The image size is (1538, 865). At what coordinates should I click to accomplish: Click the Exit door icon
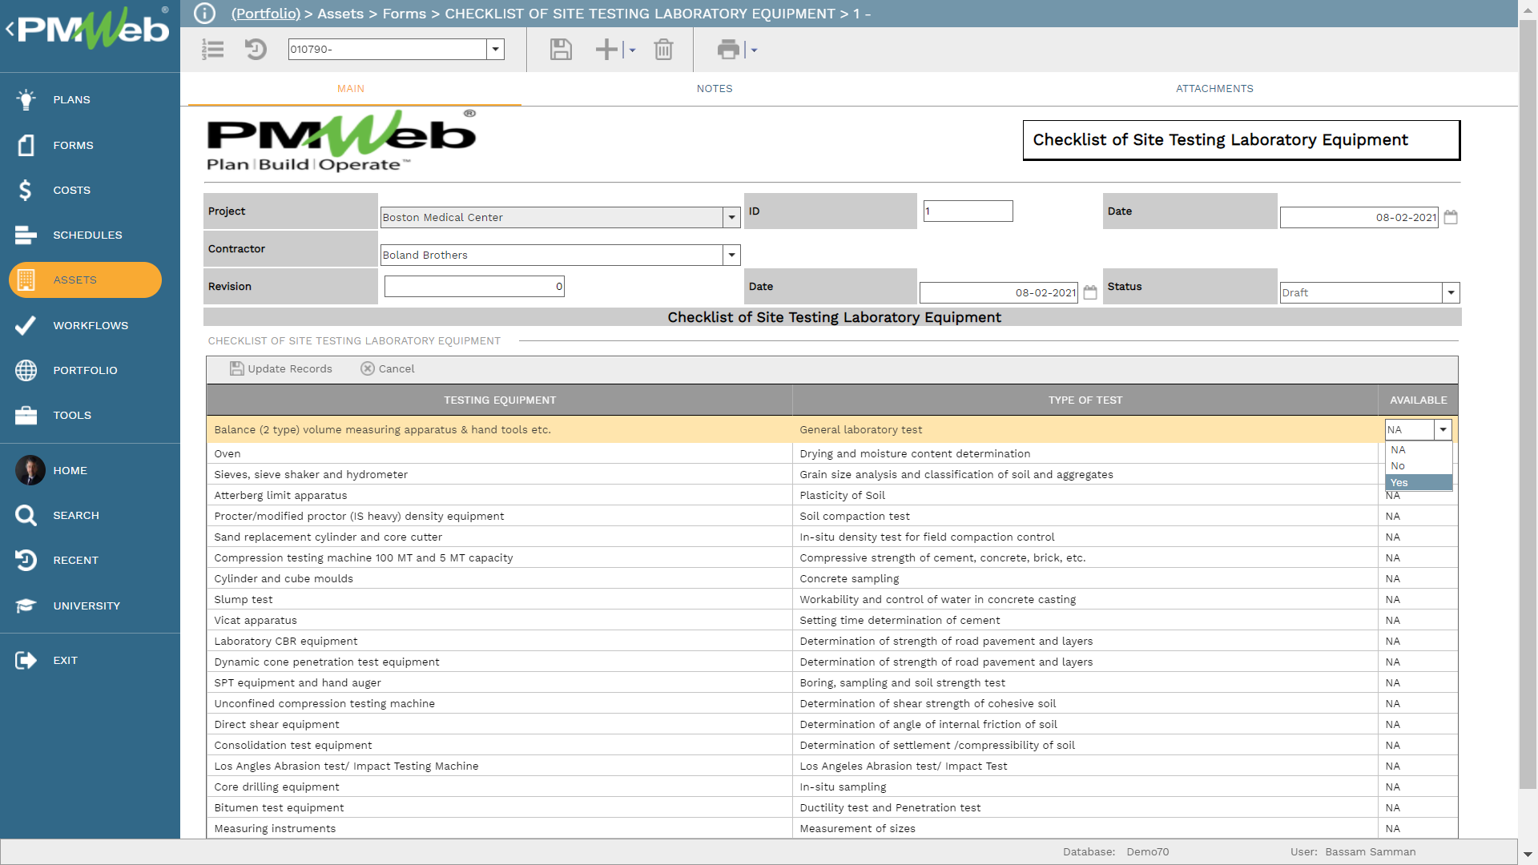coord(26,660)
